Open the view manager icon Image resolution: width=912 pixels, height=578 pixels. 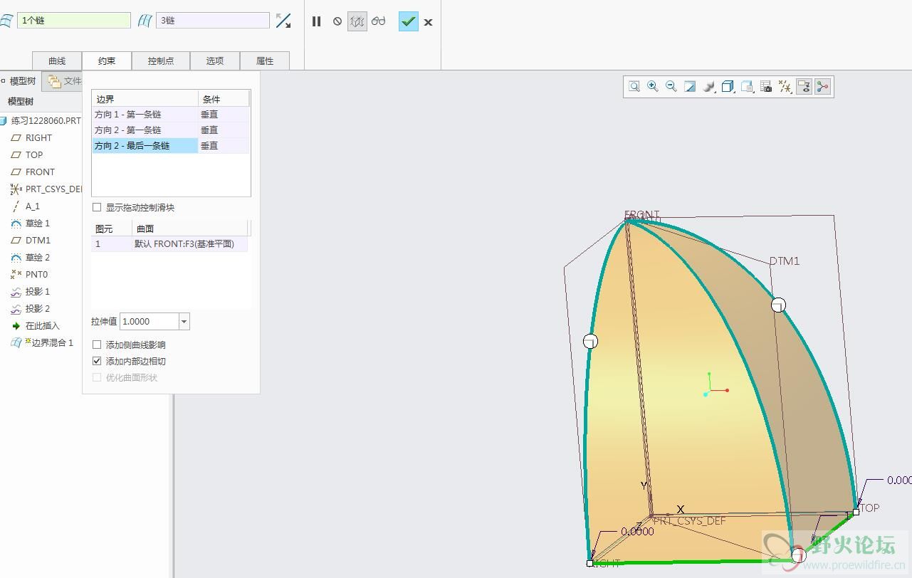pyautogui.click(x=747, y=87)
